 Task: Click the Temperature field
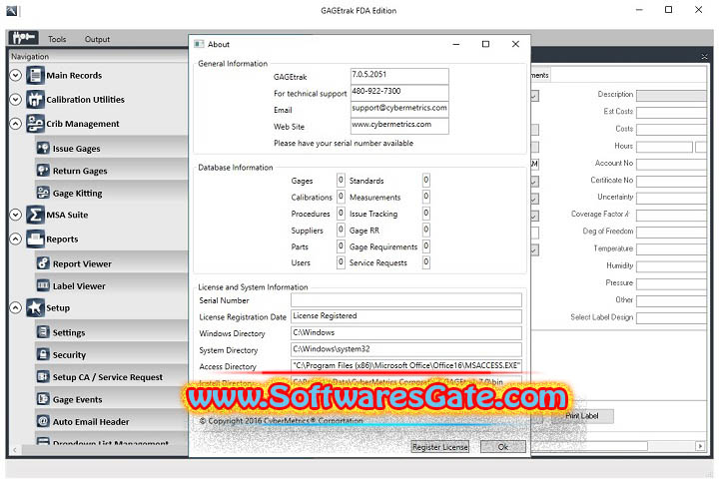click(x=671, y=249)
